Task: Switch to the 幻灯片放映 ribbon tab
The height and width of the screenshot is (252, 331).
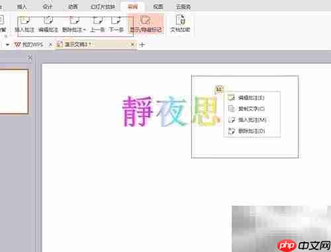Action: 103,7
